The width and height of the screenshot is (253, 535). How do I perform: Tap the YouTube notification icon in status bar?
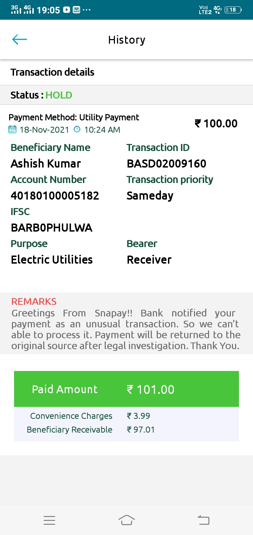pyautogui.click(x=67, y=10)
